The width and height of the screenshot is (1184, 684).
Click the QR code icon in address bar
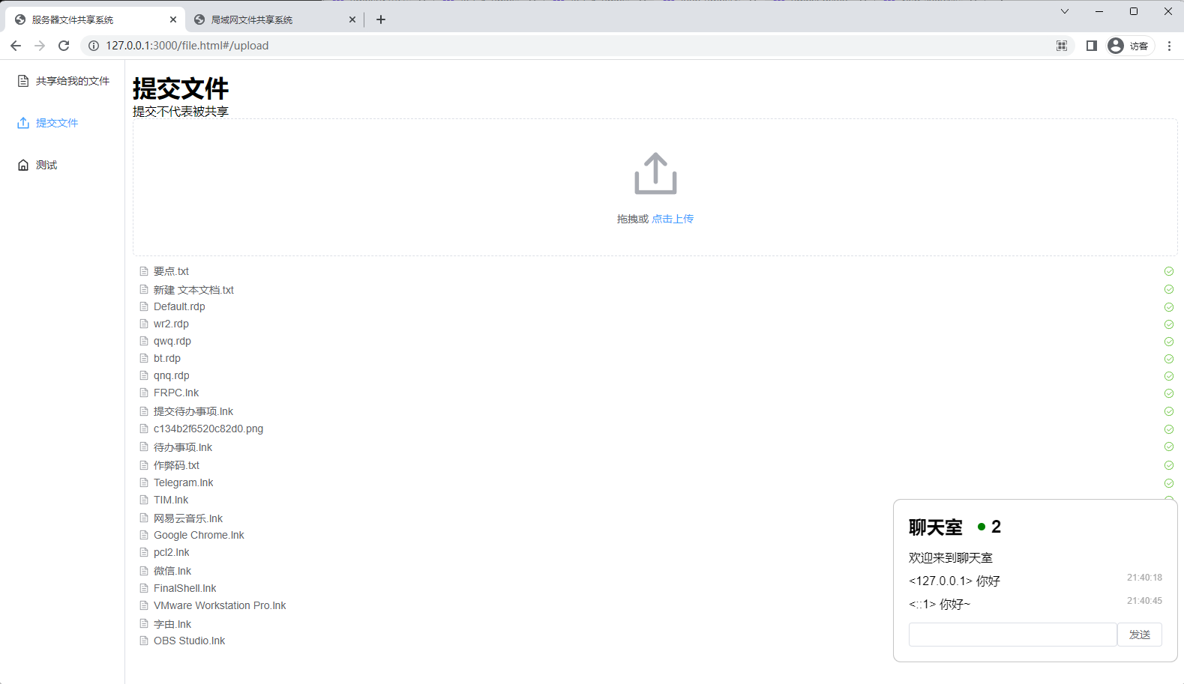tap(1062, 46)
